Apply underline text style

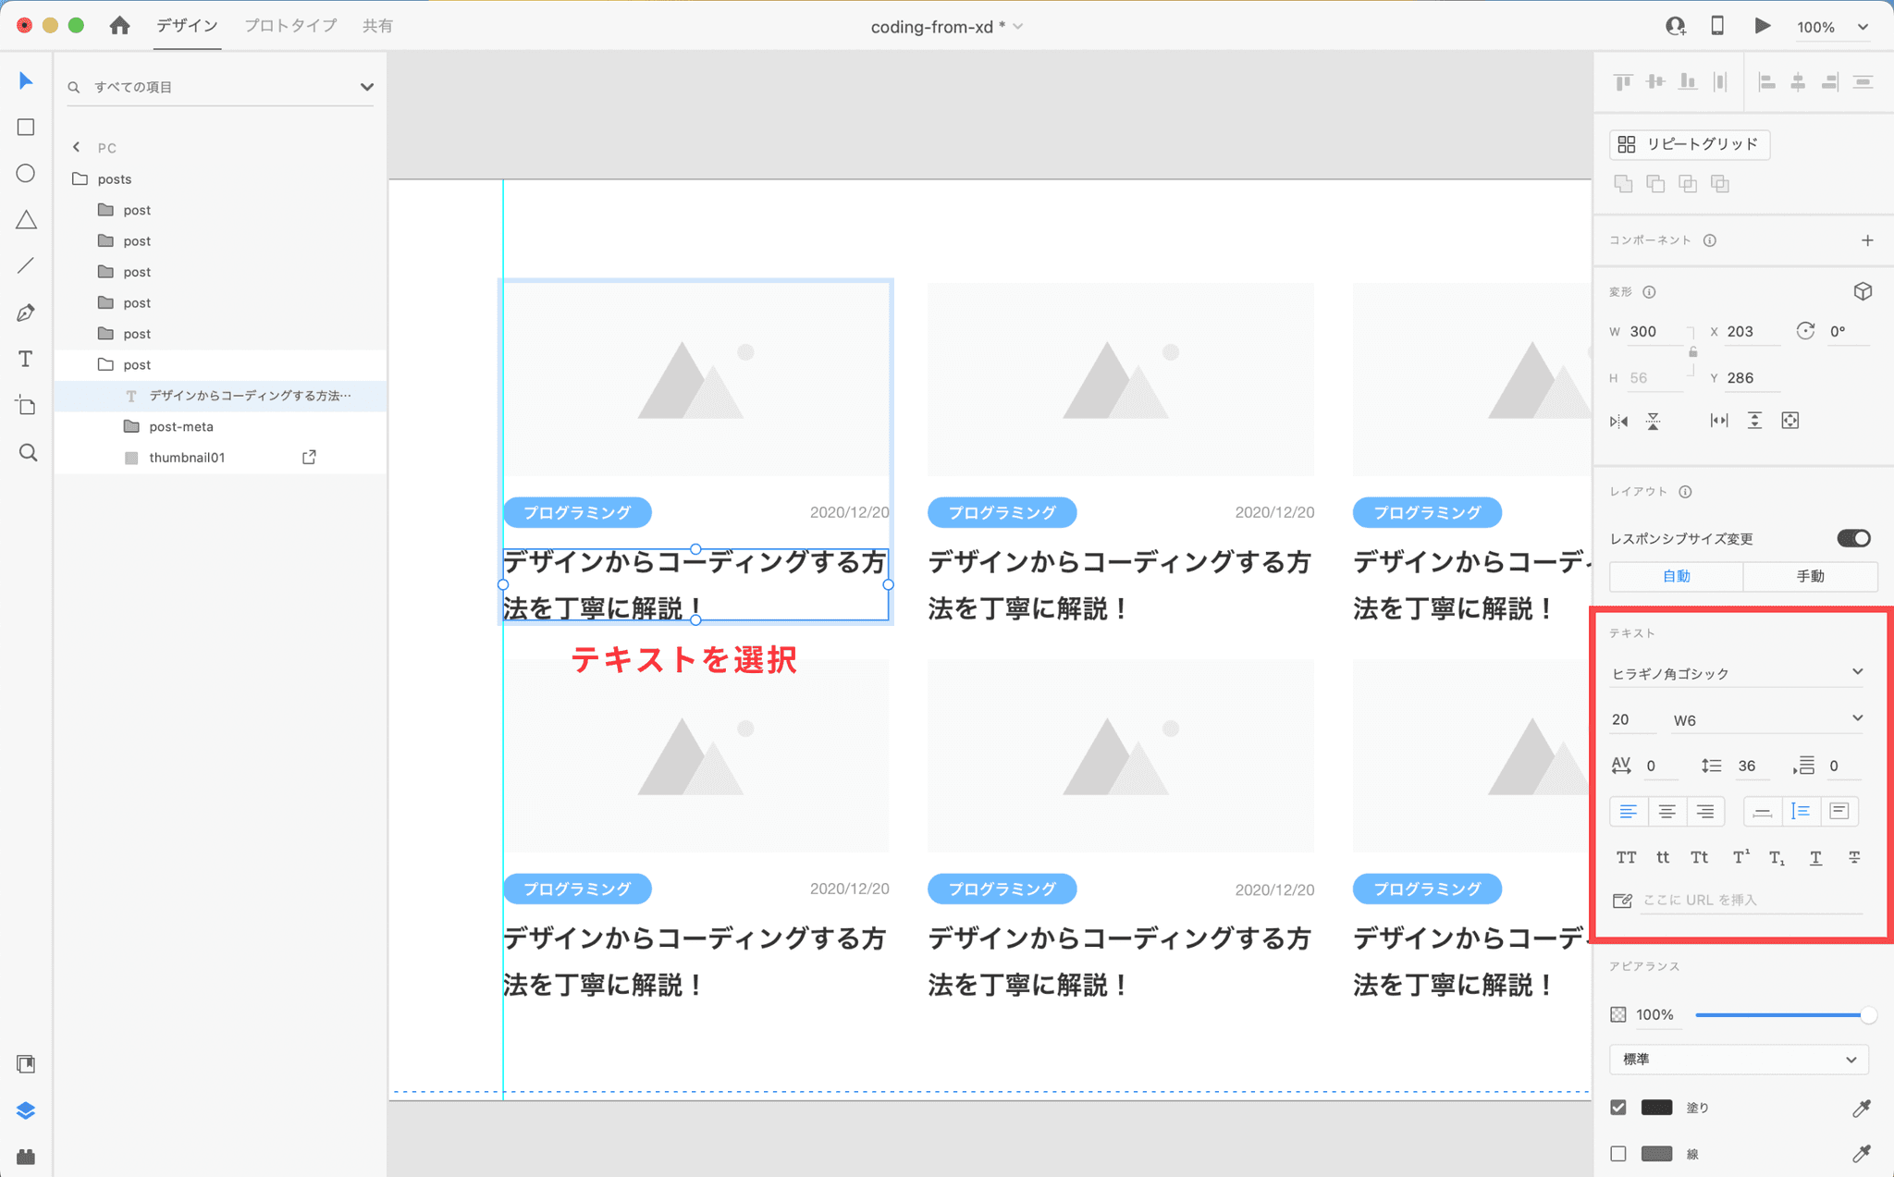coord(1816,858)
